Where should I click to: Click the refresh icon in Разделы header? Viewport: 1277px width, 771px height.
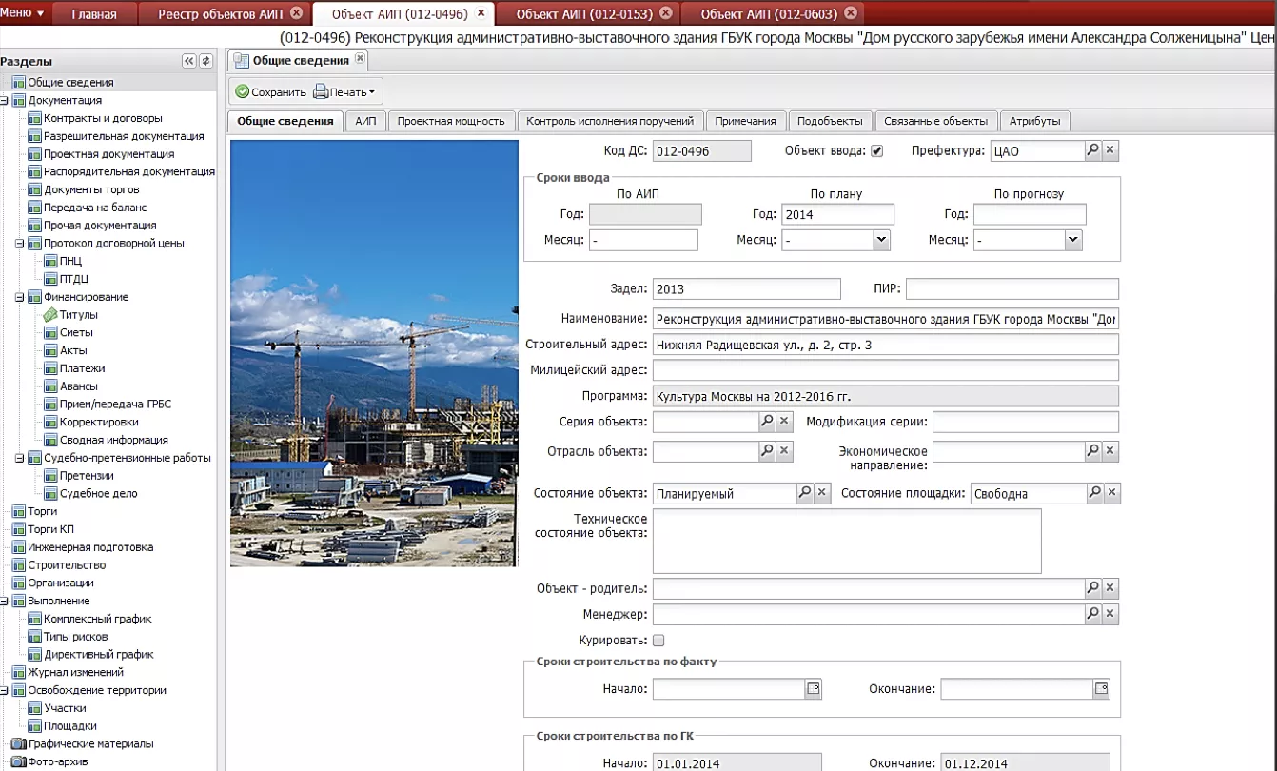206,61
